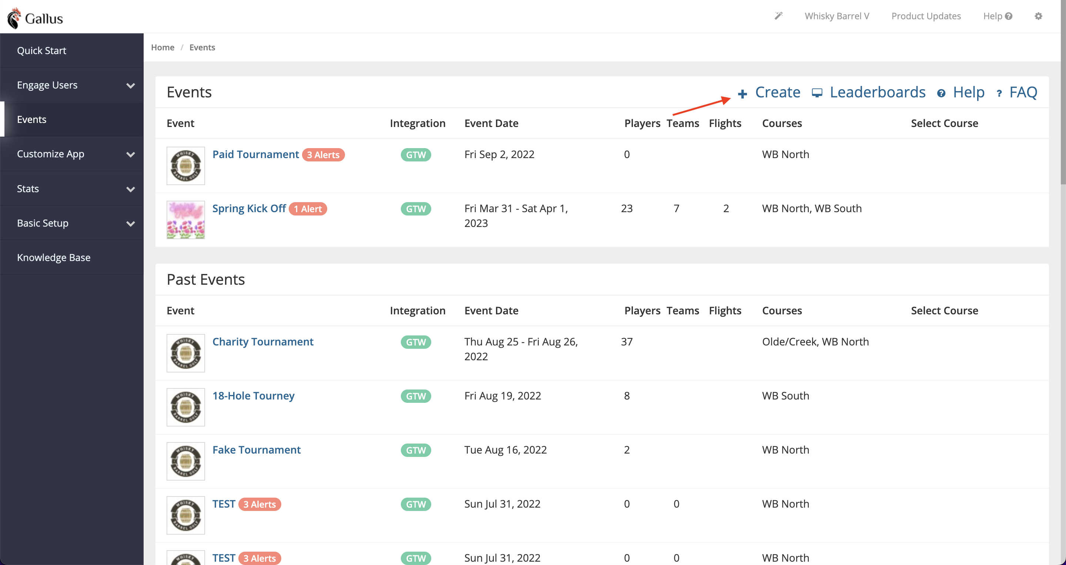The width and height of the screenshot is (1066, 565).
Task: Click the magic wand icon in header
Action: pyautogui.click(x=778, y=16)
